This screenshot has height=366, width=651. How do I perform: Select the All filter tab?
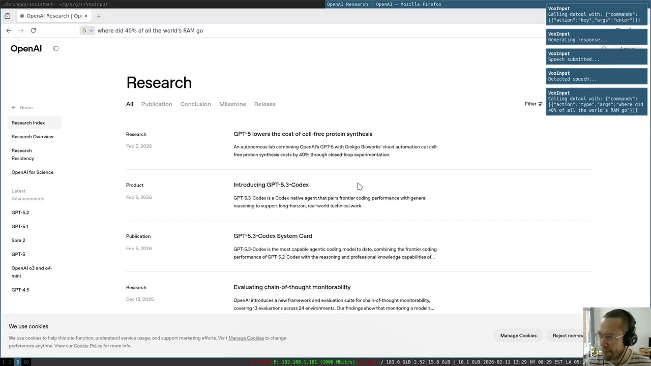[130, 104]
